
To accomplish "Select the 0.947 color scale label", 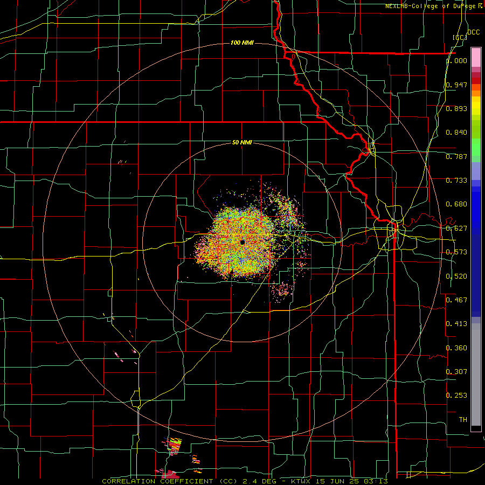I will [x=456, y=85].
